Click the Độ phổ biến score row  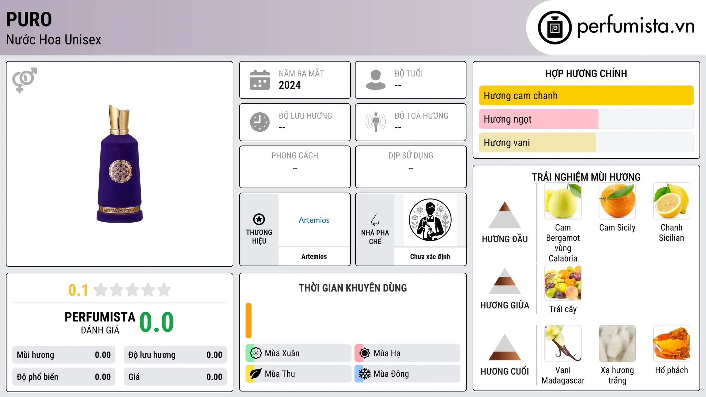(64, 377)
